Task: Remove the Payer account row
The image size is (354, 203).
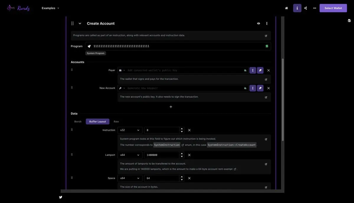Action: tap(268, 70)
